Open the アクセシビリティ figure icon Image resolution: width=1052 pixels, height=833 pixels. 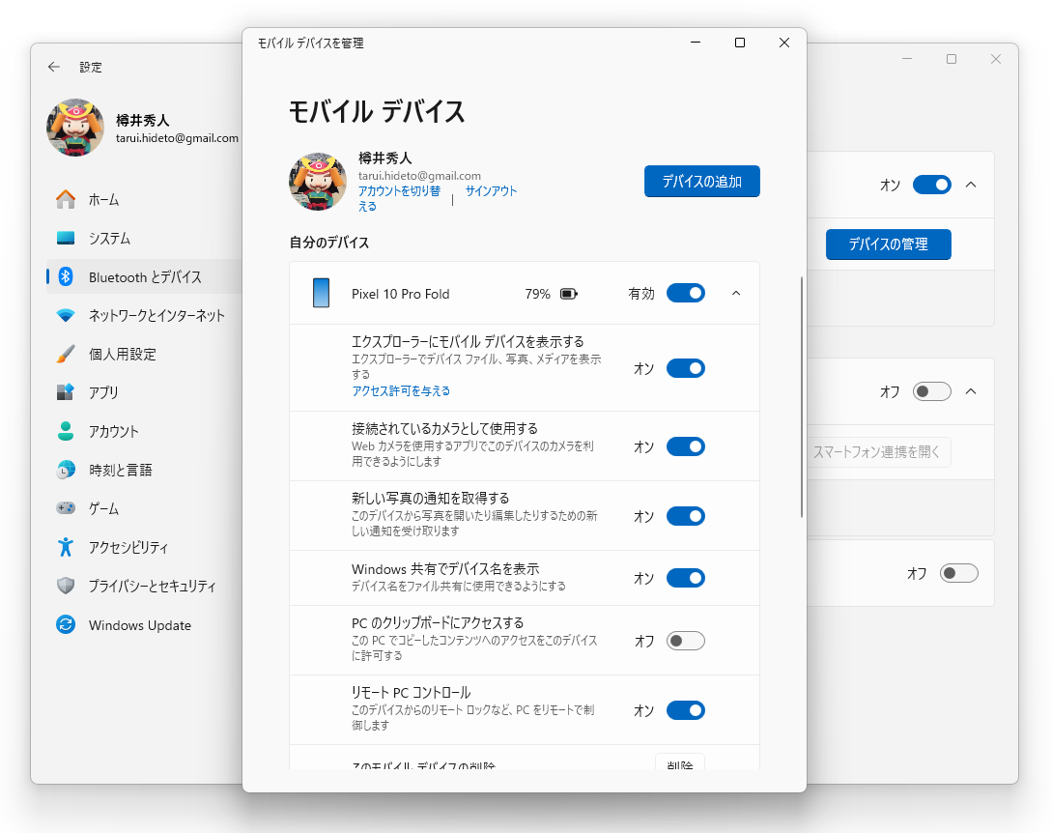[66, 547]
